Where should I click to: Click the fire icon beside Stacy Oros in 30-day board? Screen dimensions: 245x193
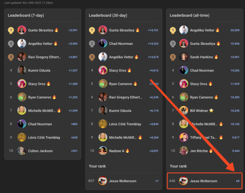pos(129,70)
